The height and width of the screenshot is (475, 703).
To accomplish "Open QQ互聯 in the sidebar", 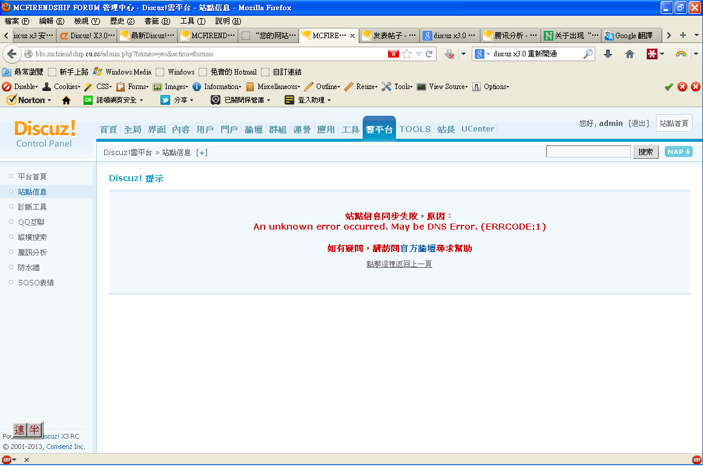I will pyautogui.click(x=31, y=222).
